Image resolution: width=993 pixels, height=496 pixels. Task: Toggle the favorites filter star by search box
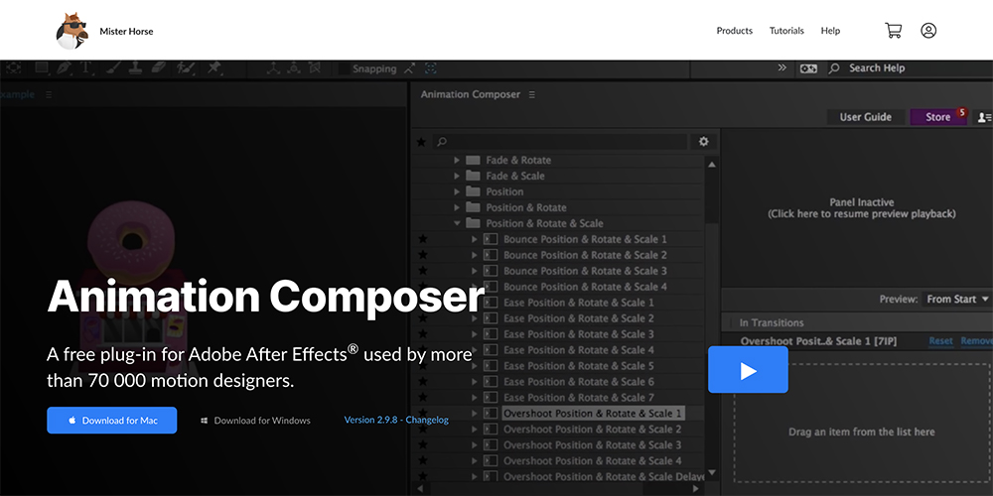[421, 142]
